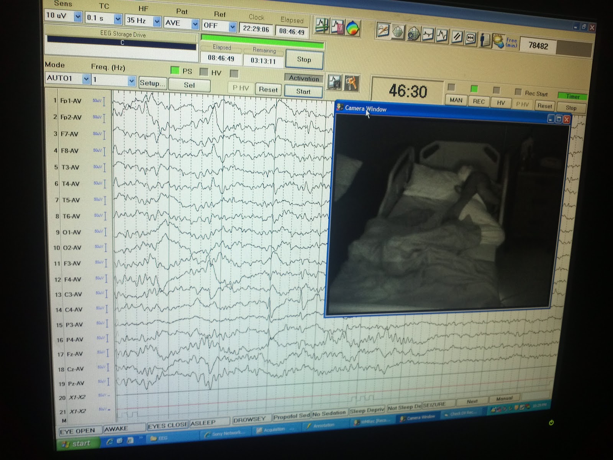Open the patient information icon
The width and height of the screenshot is (613, 460).
tap(485, 39)
